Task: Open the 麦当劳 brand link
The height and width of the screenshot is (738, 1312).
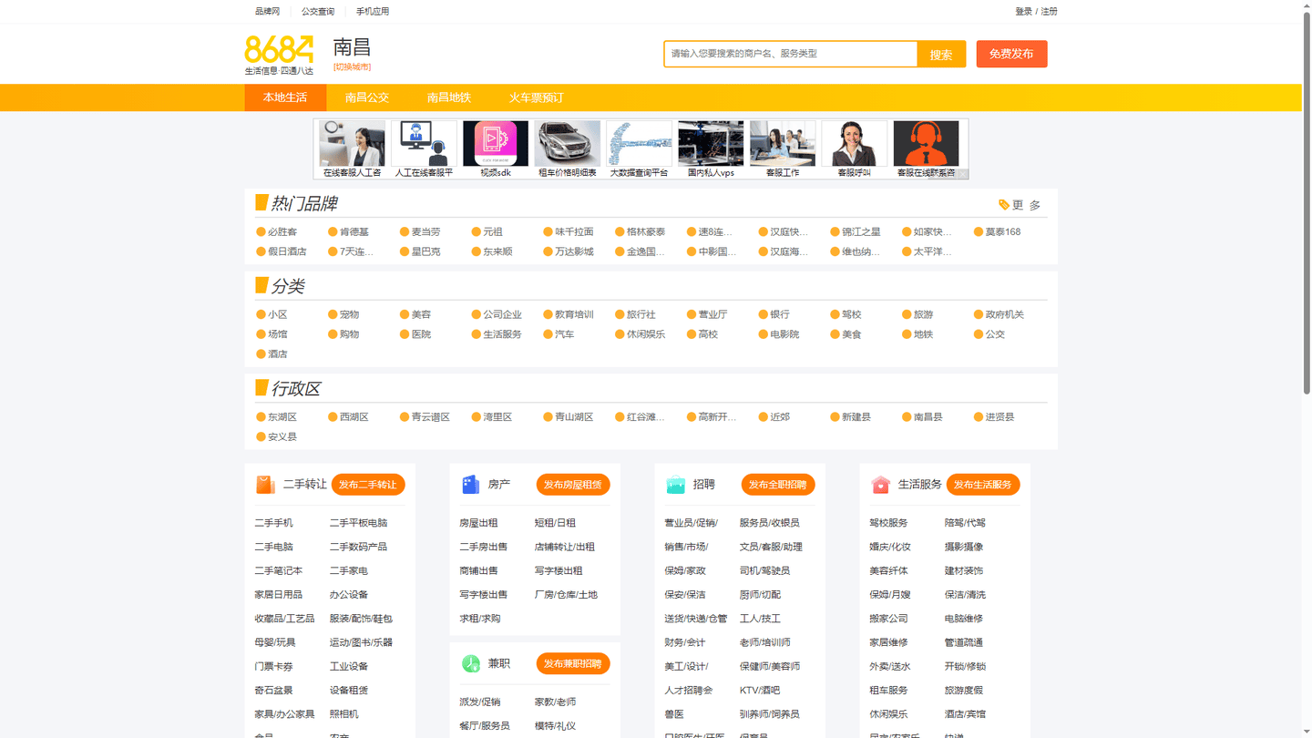Action: (426, 231)
